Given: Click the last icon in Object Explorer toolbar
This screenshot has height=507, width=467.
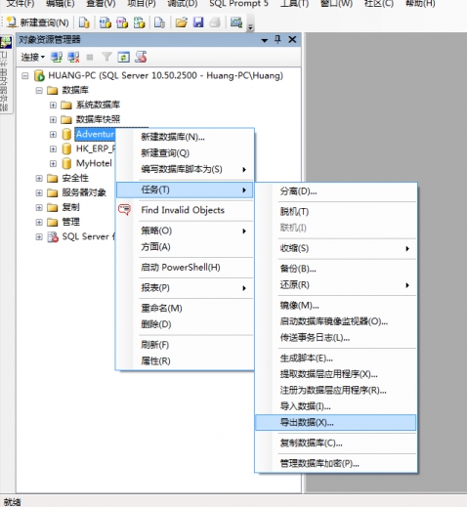Looking at the screenshot, I should 141,57.
